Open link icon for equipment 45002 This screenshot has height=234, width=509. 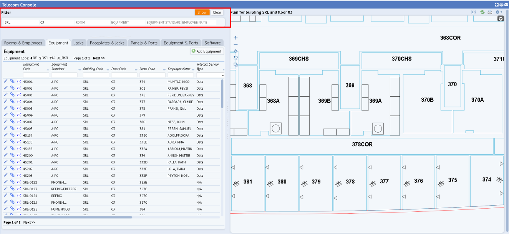point(12,88)
